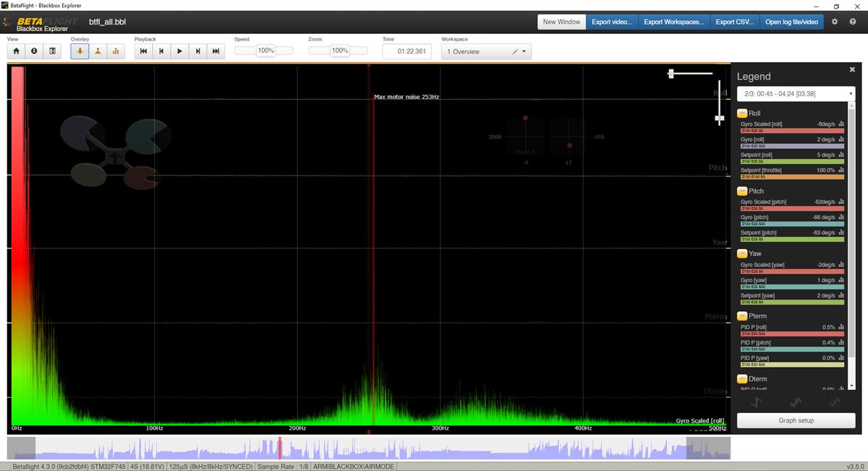Image resolution: width=868 pixels, height=471 pixels.
Task: Open New Window
Action: pos(561,22)
